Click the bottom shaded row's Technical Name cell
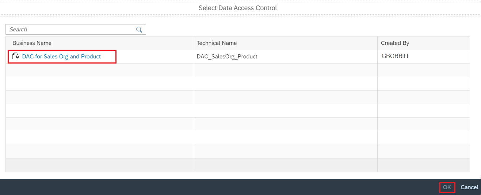This screenshot has width=481, height=195. [x=285, y=165]
